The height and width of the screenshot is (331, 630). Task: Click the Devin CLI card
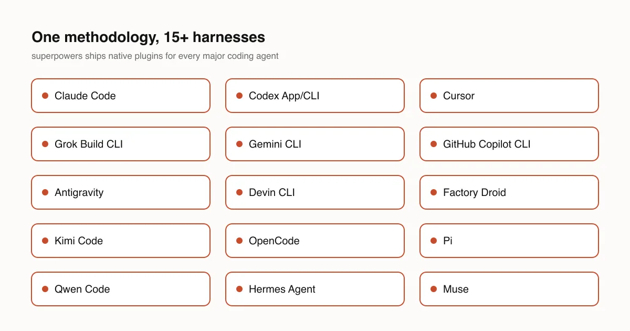click(x=315, y=192)
